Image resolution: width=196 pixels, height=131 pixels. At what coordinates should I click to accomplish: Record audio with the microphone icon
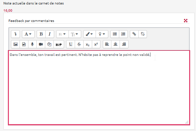click(32, 44)
